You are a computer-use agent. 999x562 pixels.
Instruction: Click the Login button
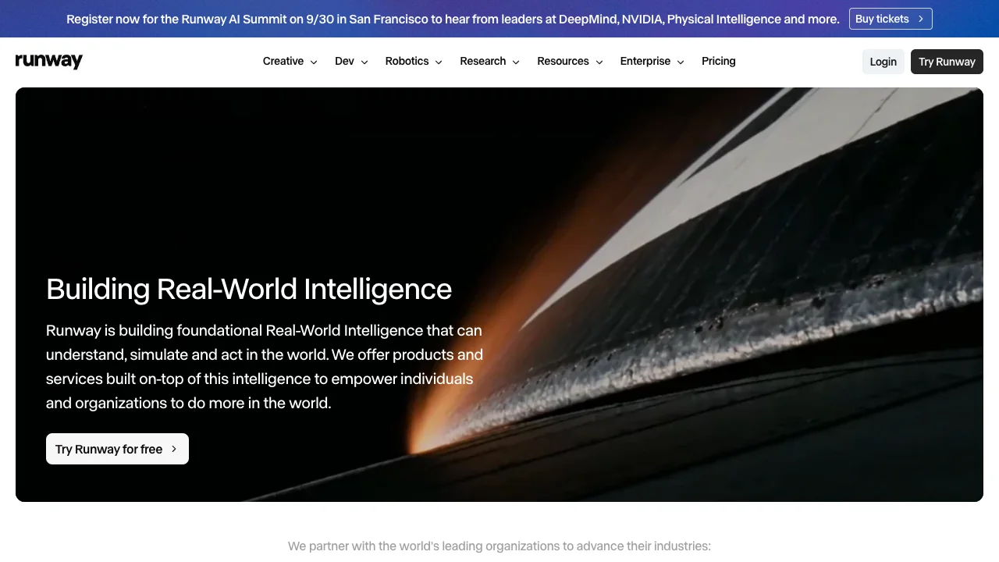point(883,62)
